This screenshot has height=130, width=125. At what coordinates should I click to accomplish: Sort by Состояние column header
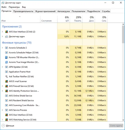[x=49, y=19]
